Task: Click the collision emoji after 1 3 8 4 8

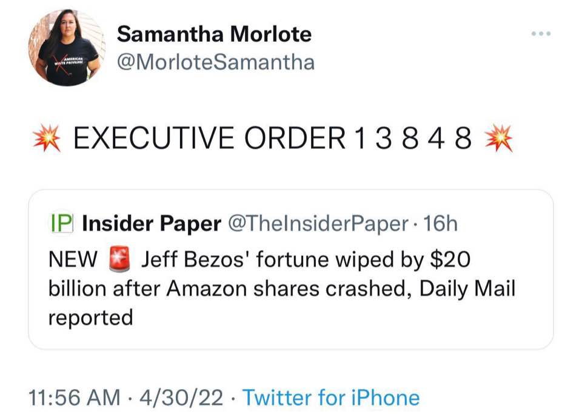Action: click(x=499, y=139)
